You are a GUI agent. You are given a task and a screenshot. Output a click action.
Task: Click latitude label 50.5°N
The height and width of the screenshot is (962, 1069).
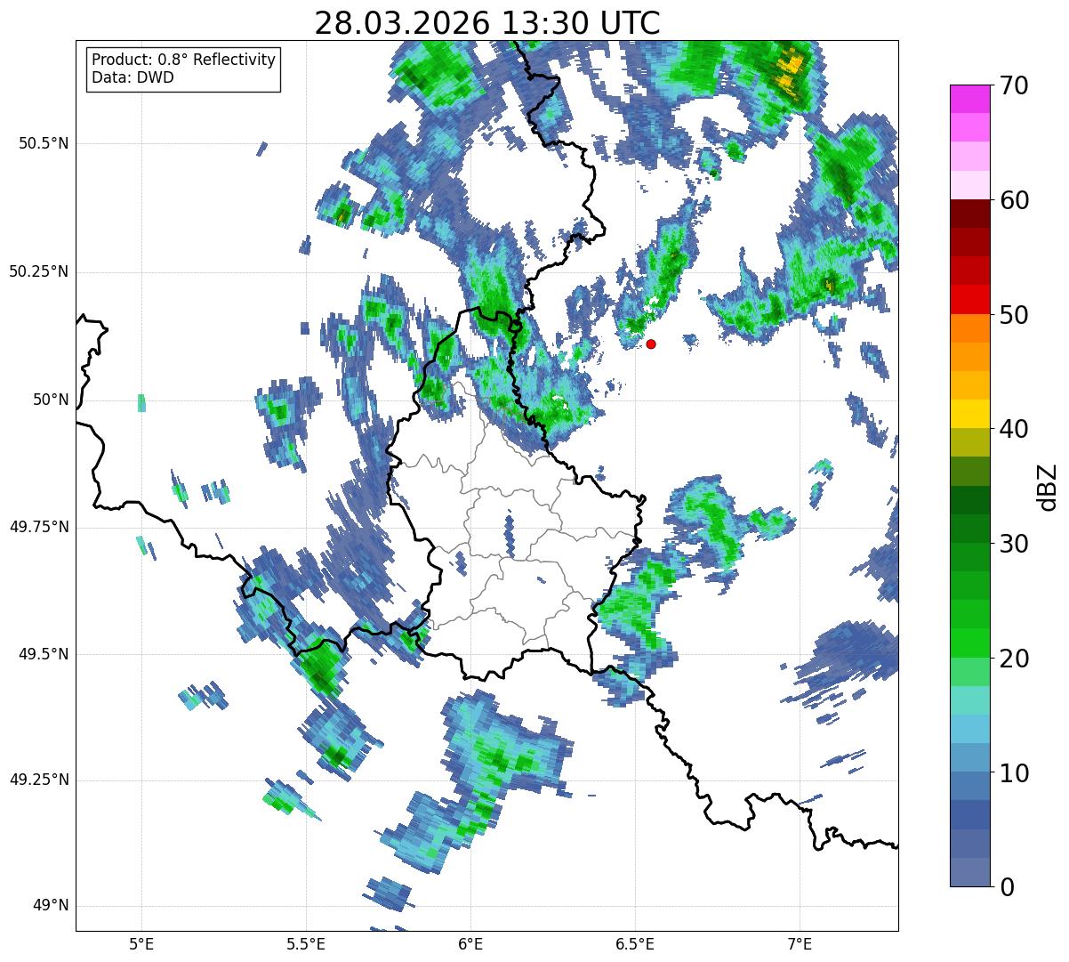click(44, 143)
